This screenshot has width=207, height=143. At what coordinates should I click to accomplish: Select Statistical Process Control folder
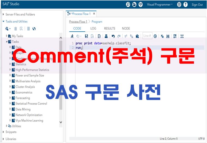(x=31, y=103)
